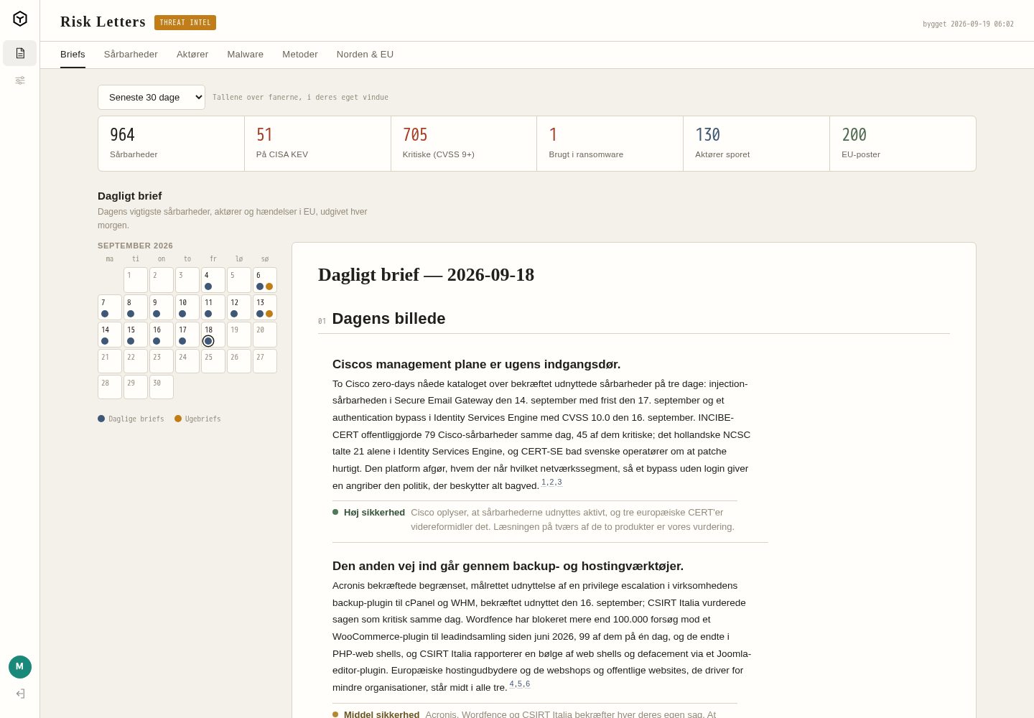Click the Risk Letters cube logo
This screenshot has width=1034, height=718.
pyautogui.click(x=20, y=19)
